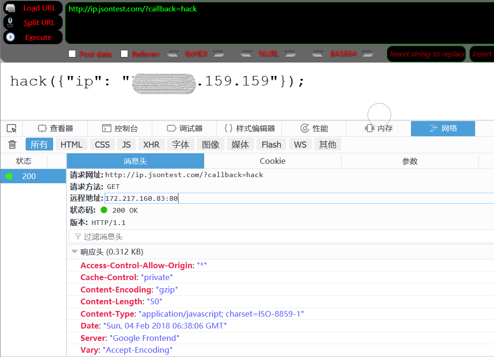Open the 参数 tab
This screenshot has width=494, height=357.
pos(410,161)
